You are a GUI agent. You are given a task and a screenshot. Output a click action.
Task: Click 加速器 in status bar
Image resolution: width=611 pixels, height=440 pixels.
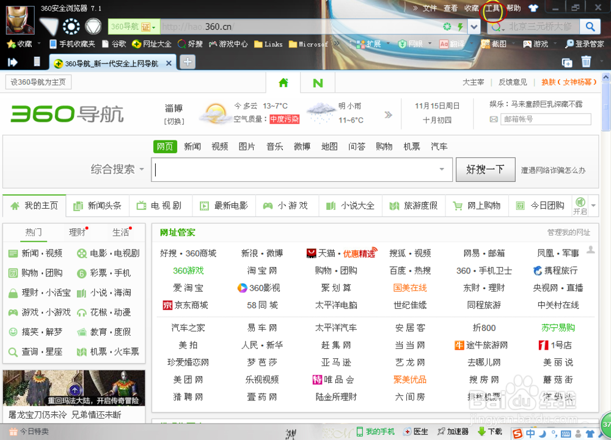453,431
